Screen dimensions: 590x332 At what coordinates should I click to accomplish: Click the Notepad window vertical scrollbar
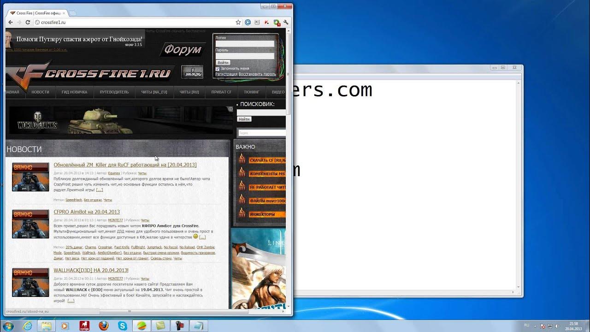tap(519, 186)
